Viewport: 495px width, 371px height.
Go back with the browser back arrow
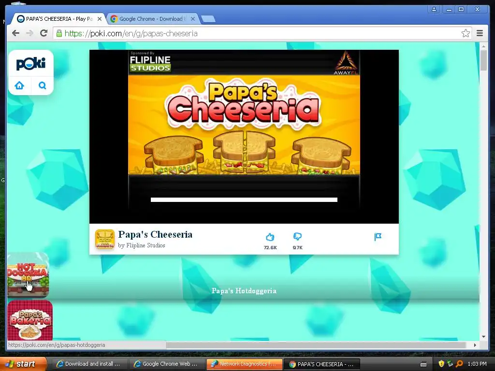click(15, 33)
